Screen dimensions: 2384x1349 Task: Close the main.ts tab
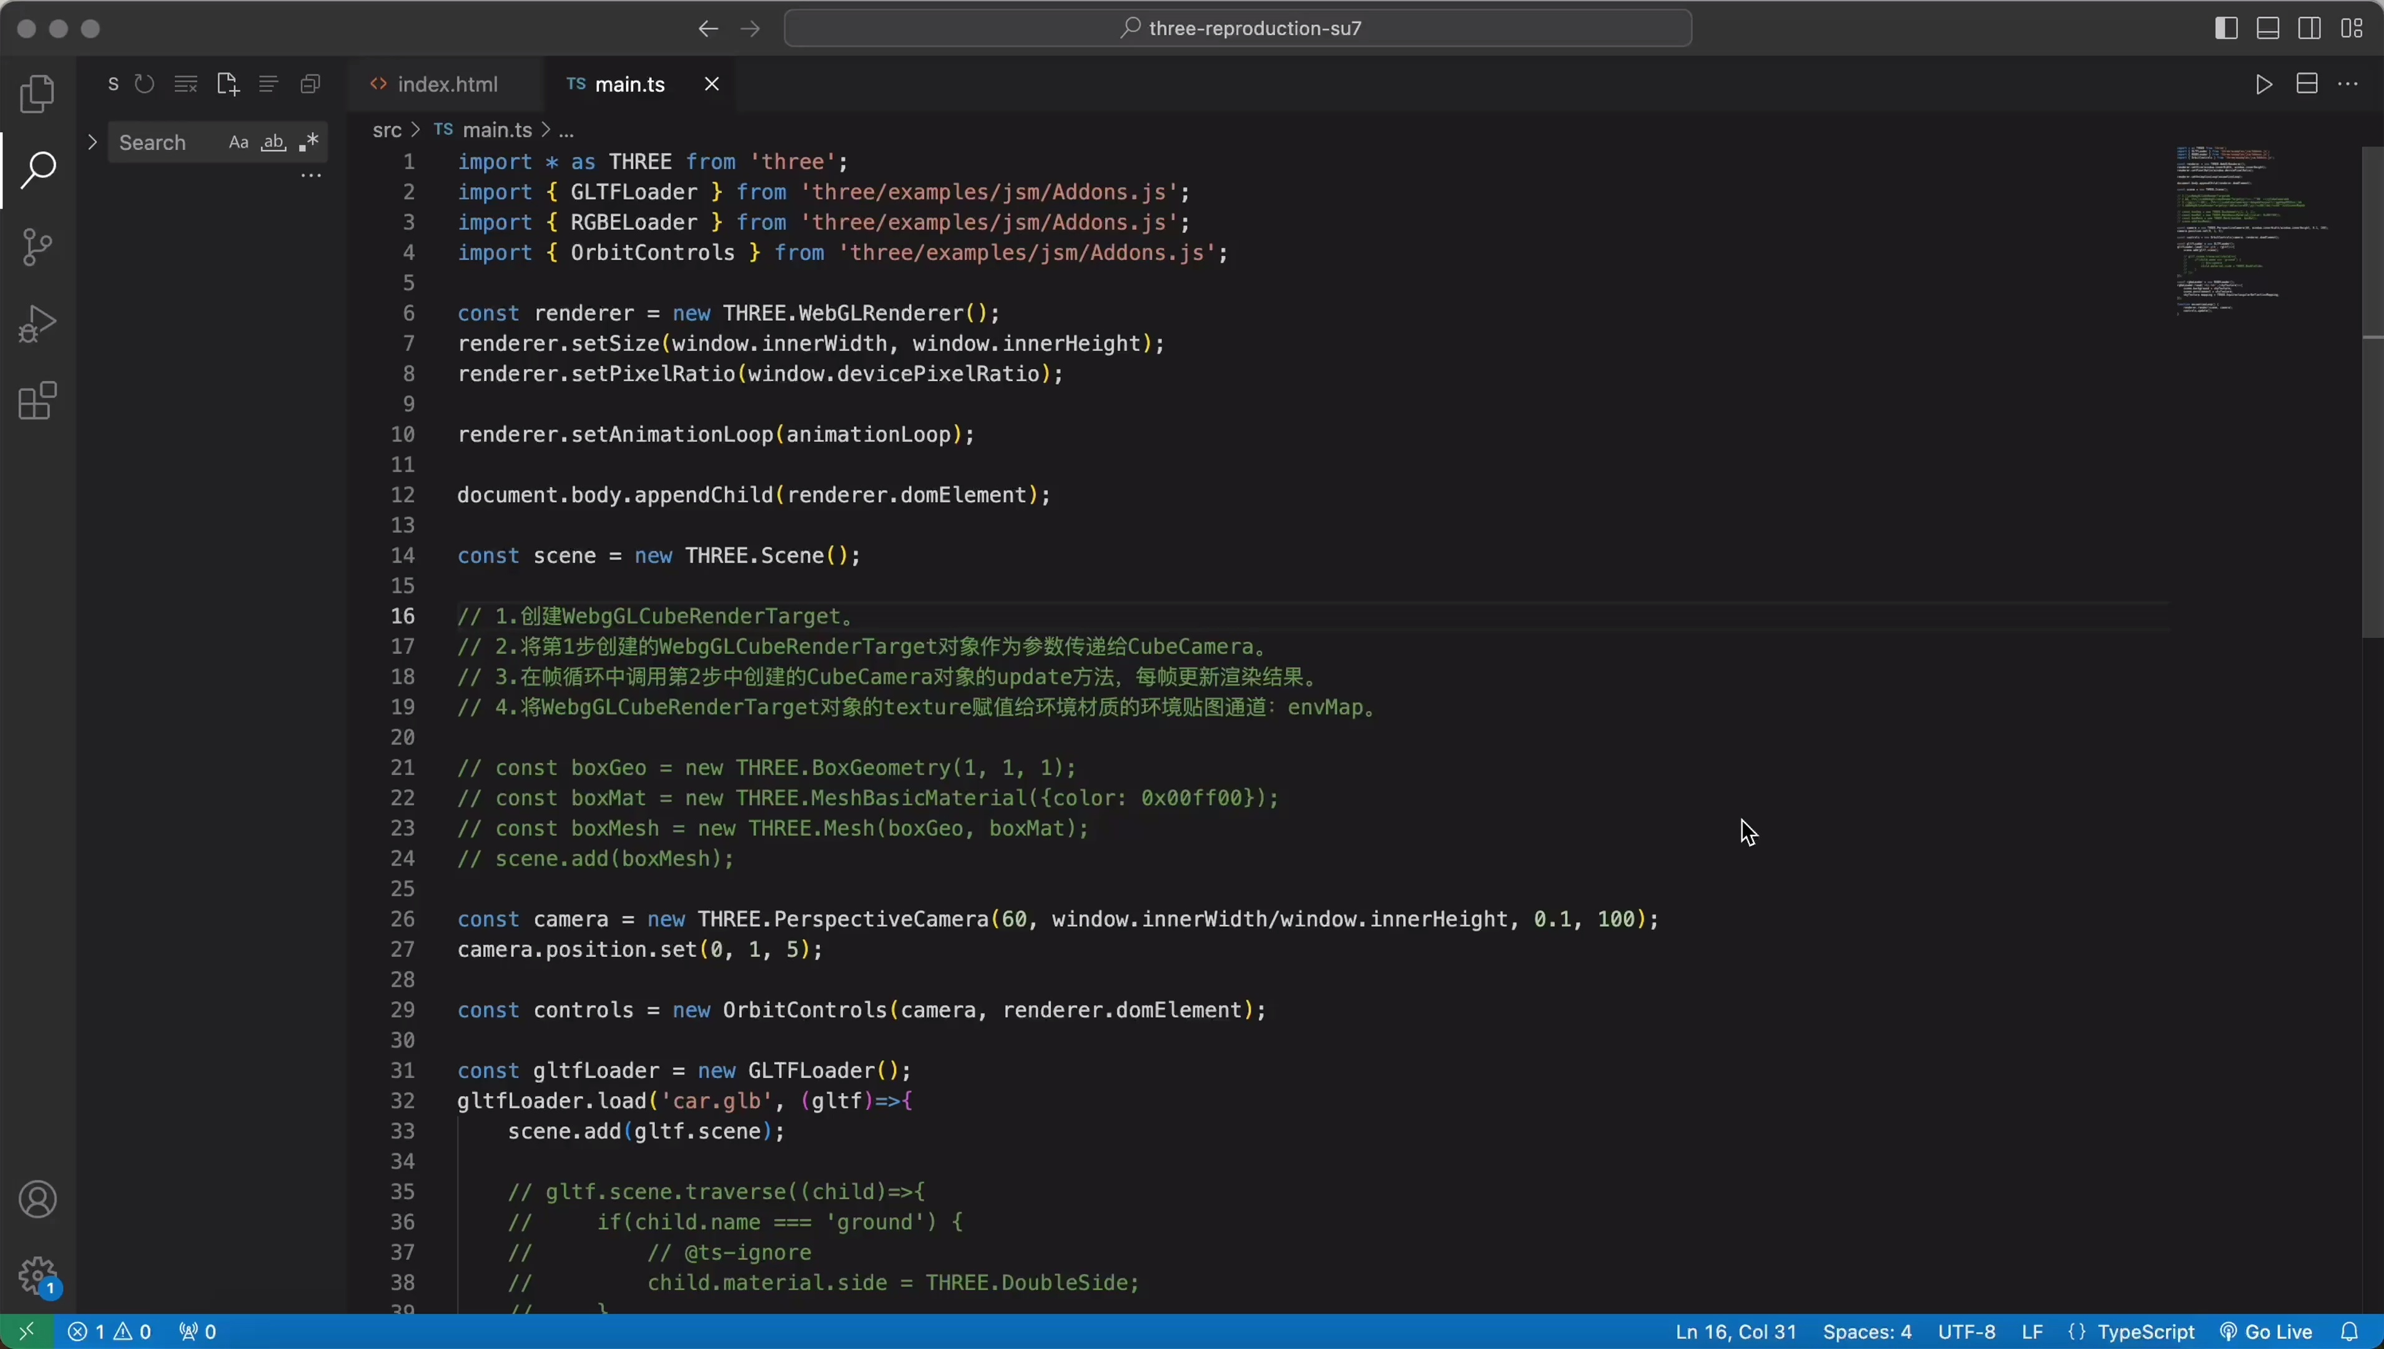pyautogui.click(x=711, y=84)
